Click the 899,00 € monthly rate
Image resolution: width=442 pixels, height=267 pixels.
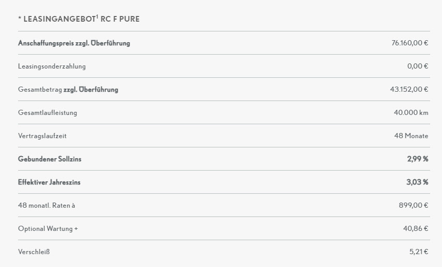pyautogui.click(x=414, y=205)
